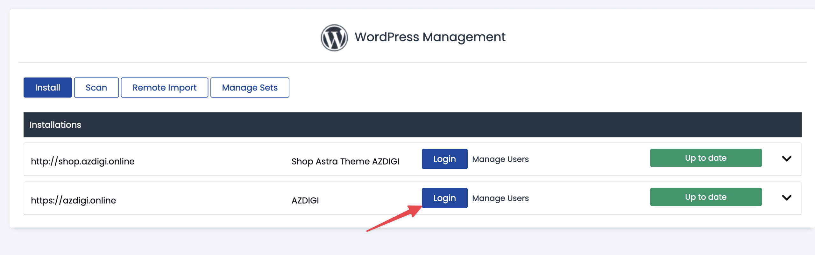815x255 pixels.
Task: Click the AZDIGI site name
Action: click(305, 200)
